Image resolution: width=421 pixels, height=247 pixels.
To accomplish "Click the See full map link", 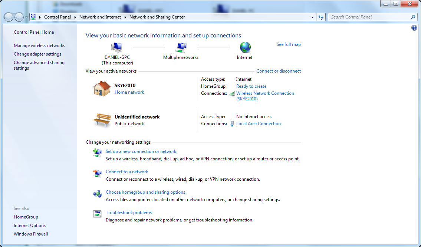I will pos(289,44).
